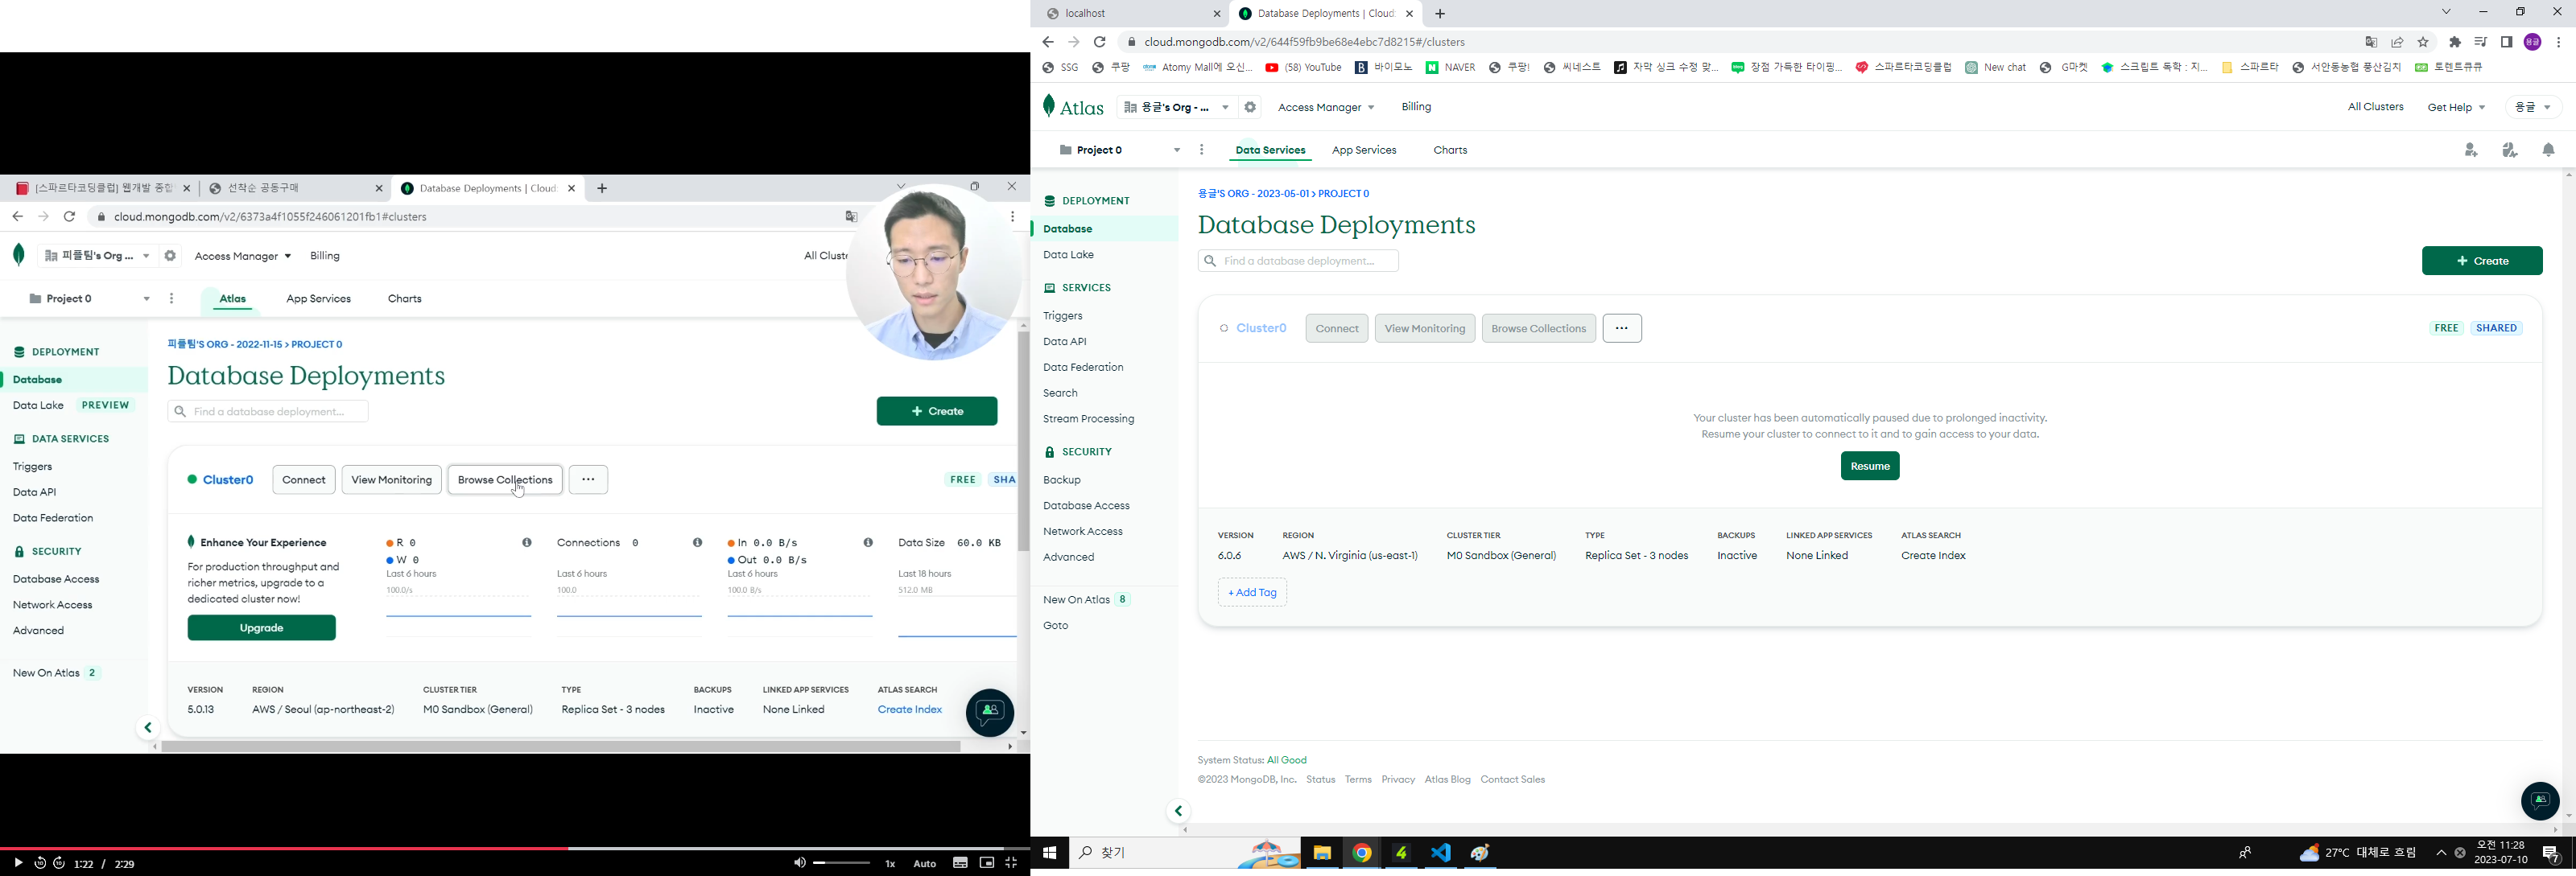Viewport: 2576px width, 876px height.
Task: Open Database Access in the sidebar
Action: (x=1086, y=507)
